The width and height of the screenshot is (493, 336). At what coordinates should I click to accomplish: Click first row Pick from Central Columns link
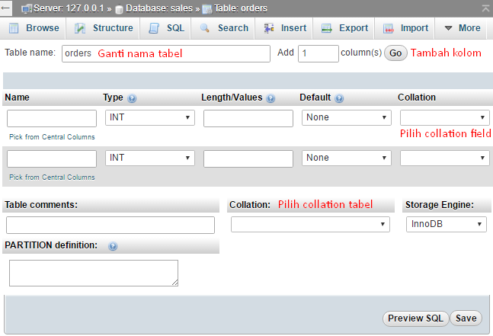pos(52,137)
